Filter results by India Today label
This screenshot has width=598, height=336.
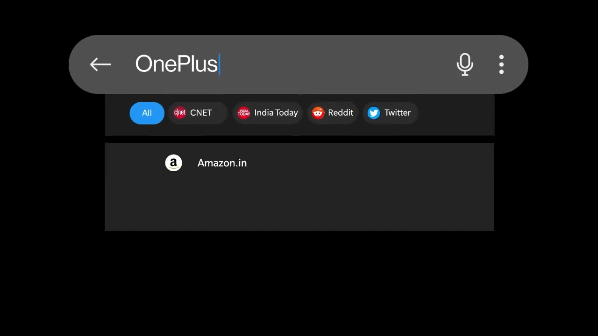pyautogui.click(x=276, y=113)
